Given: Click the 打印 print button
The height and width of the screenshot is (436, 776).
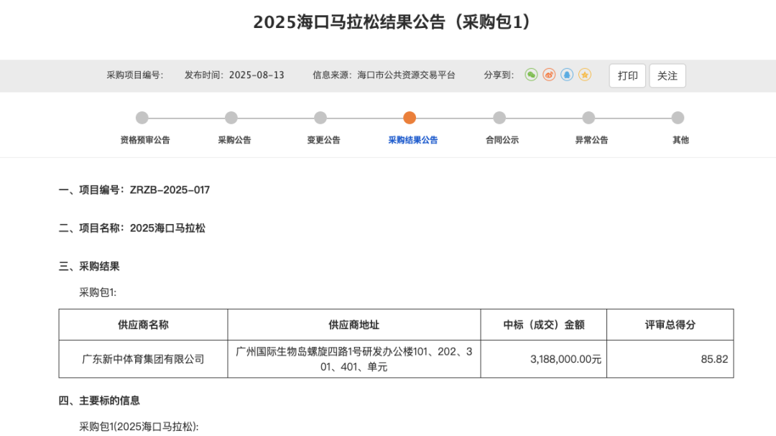Looking at the screenshot, I should tap(627, 75).
